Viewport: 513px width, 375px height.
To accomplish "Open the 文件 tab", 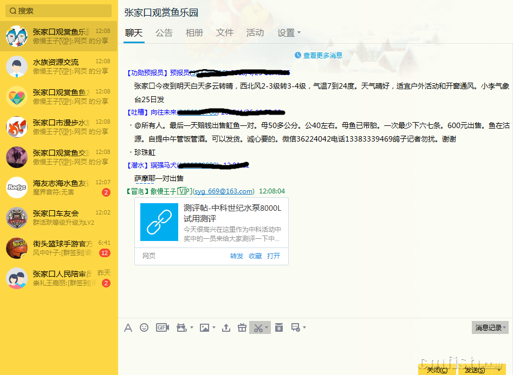I will coord(224,33).
